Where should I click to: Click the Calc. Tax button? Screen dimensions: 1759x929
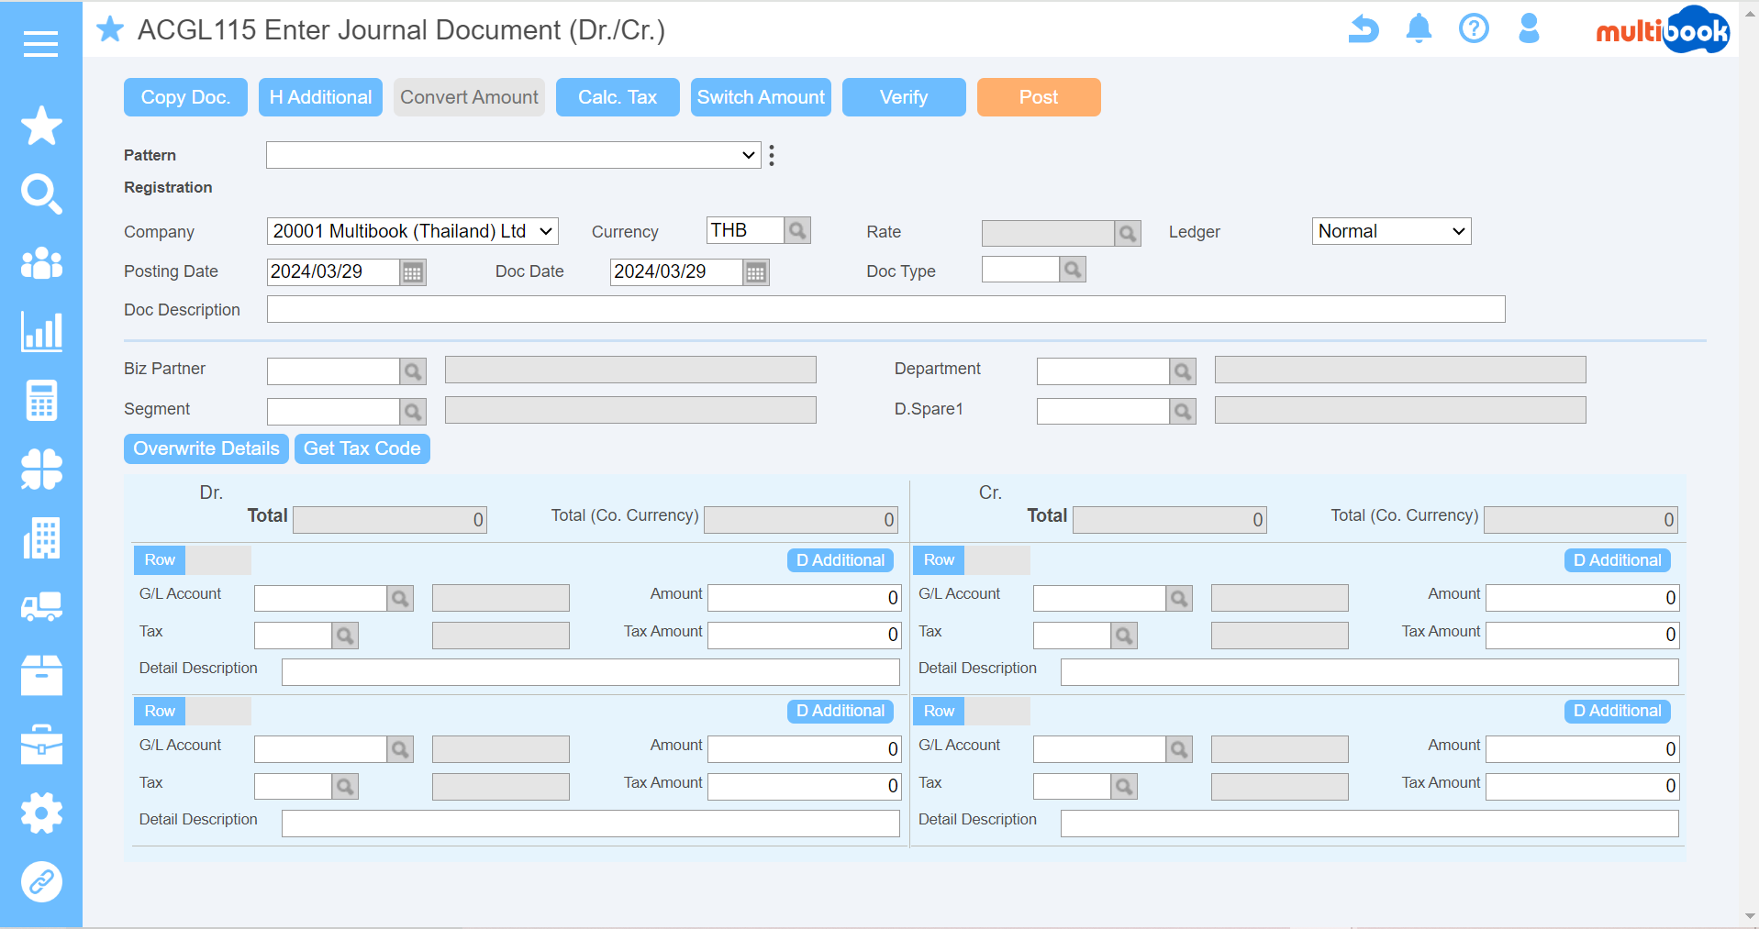coord(618,97)
